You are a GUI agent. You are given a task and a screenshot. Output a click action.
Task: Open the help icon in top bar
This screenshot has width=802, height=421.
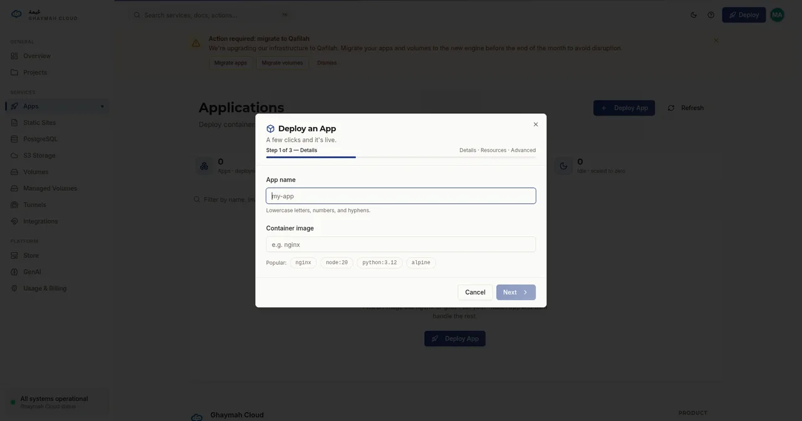[x=711, y=15]
